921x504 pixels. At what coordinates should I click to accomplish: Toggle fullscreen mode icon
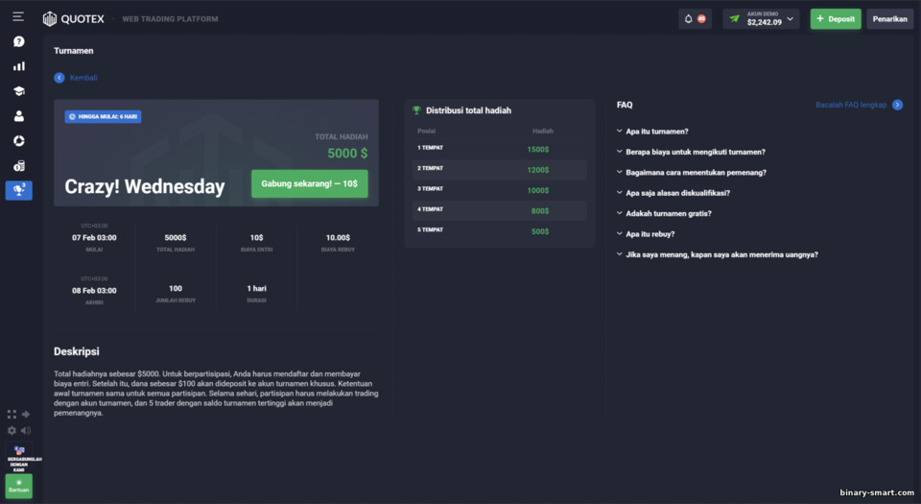(12, 414)
